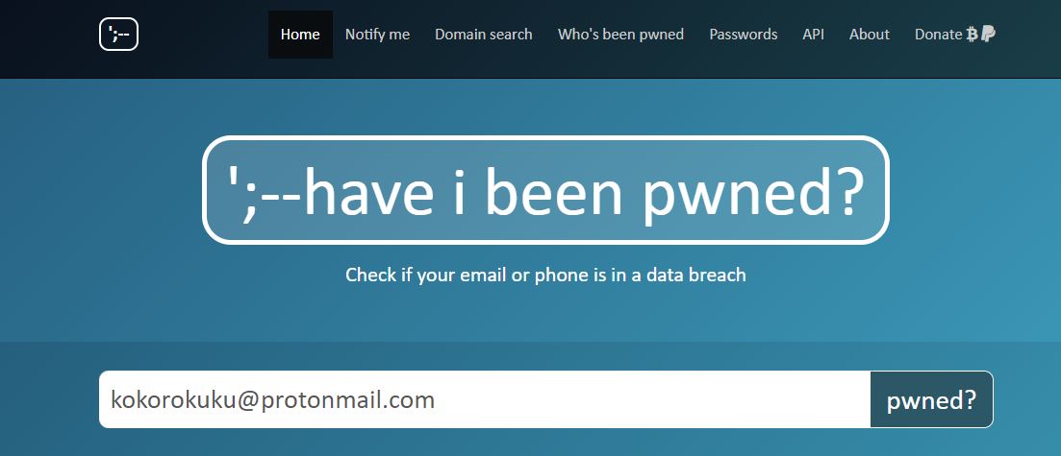Click the word 'pwned?' in the large heading
Viewport: 1061px width, 456px height.
(753, 193)
